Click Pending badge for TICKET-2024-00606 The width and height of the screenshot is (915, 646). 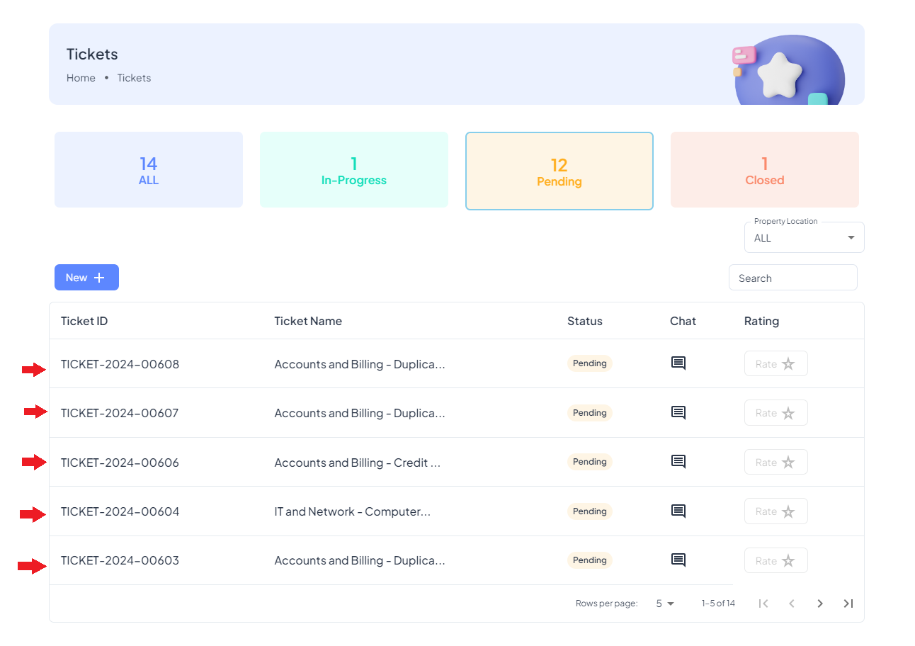coord(590,462)
